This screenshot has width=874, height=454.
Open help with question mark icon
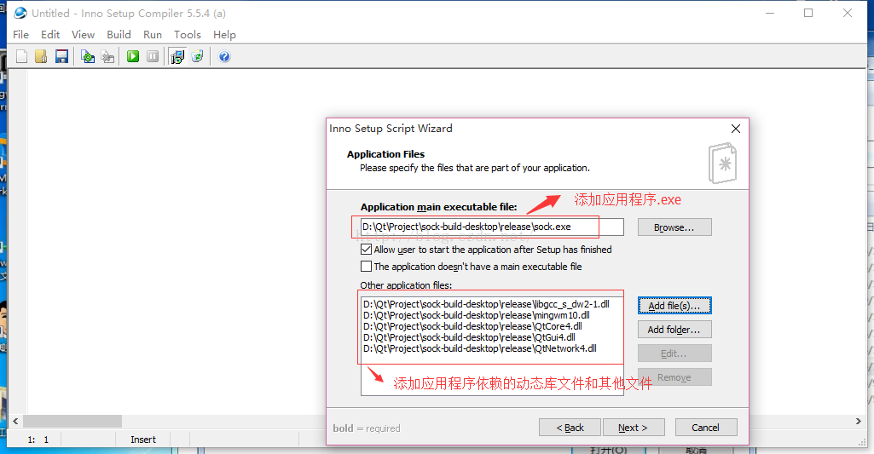(224, 56)
